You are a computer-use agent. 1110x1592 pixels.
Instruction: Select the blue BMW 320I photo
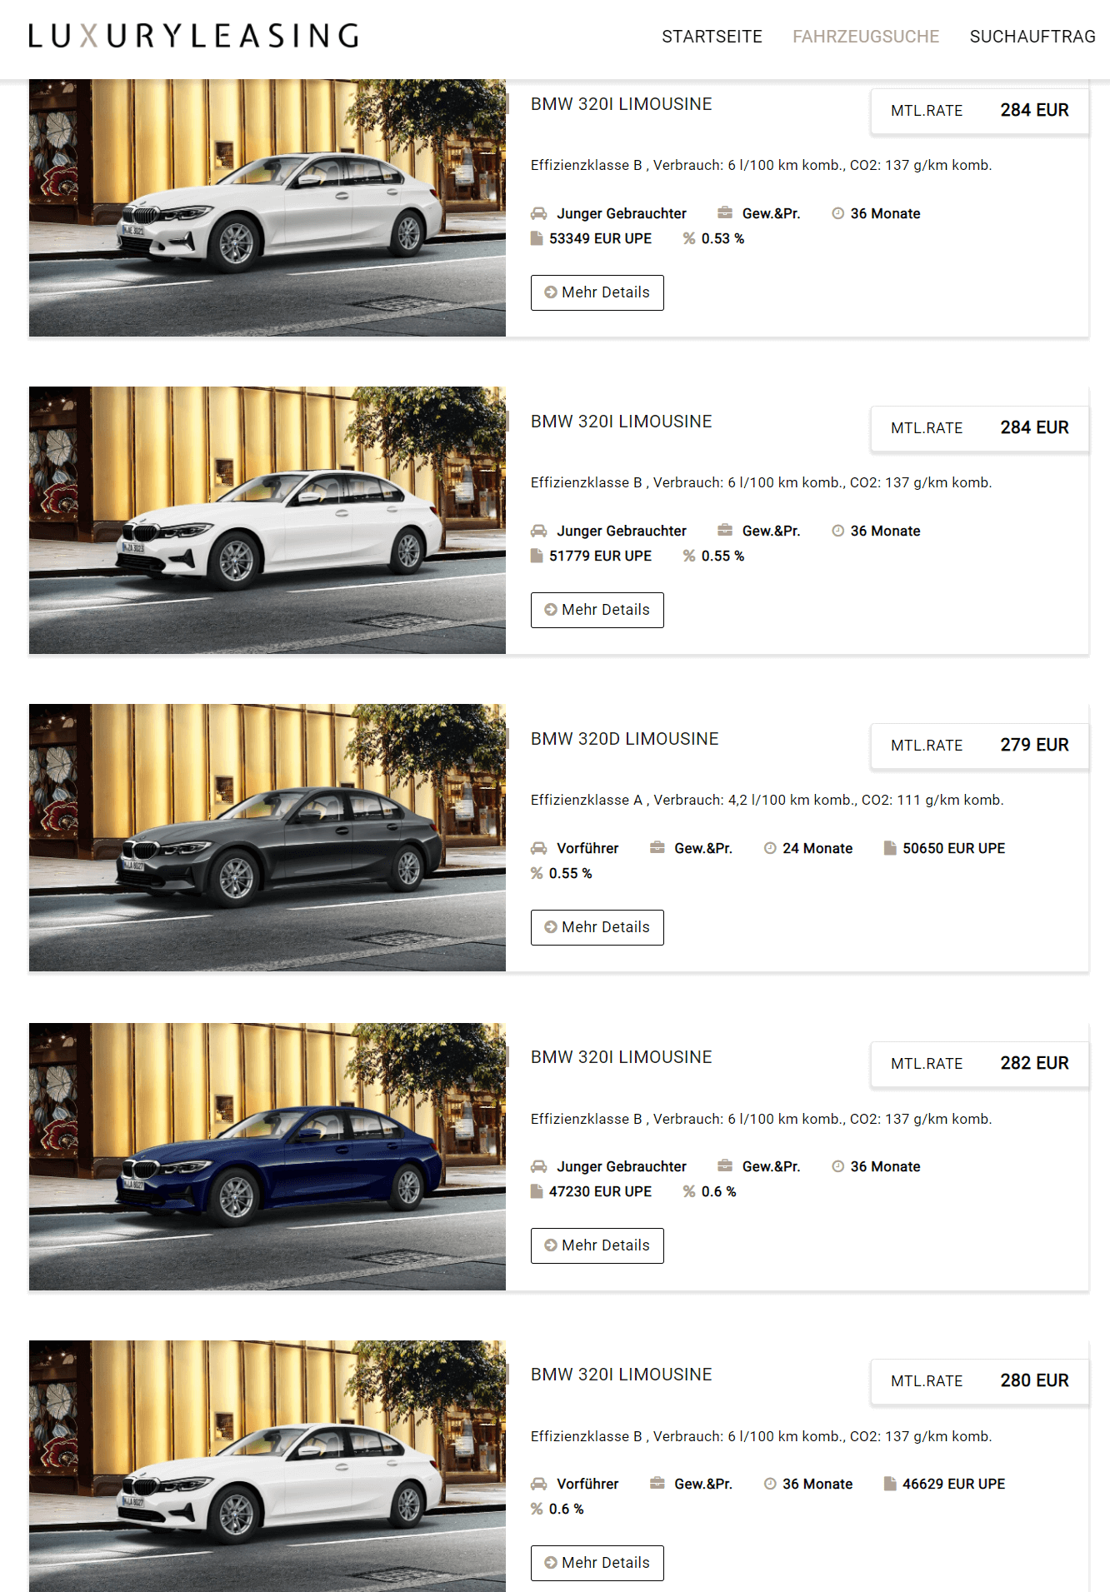pyautogui.click(x=267, y=1156)
